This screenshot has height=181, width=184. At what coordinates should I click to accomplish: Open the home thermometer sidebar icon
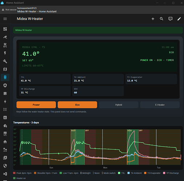pyautogui.click(x=5, y=126)
